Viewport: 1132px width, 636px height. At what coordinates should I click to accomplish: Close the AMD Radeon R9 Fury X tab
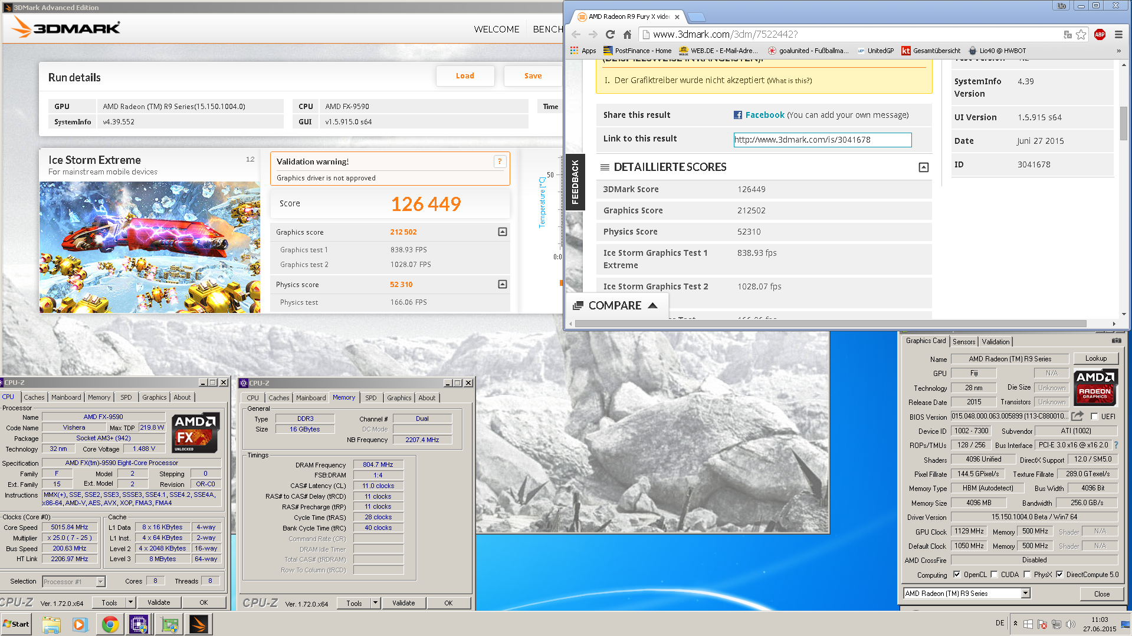click(677, 17)
